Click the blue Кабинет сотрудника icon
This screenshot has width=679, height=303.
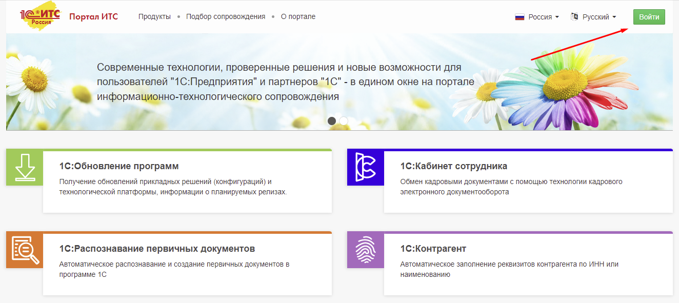click(x=365, y=168)
